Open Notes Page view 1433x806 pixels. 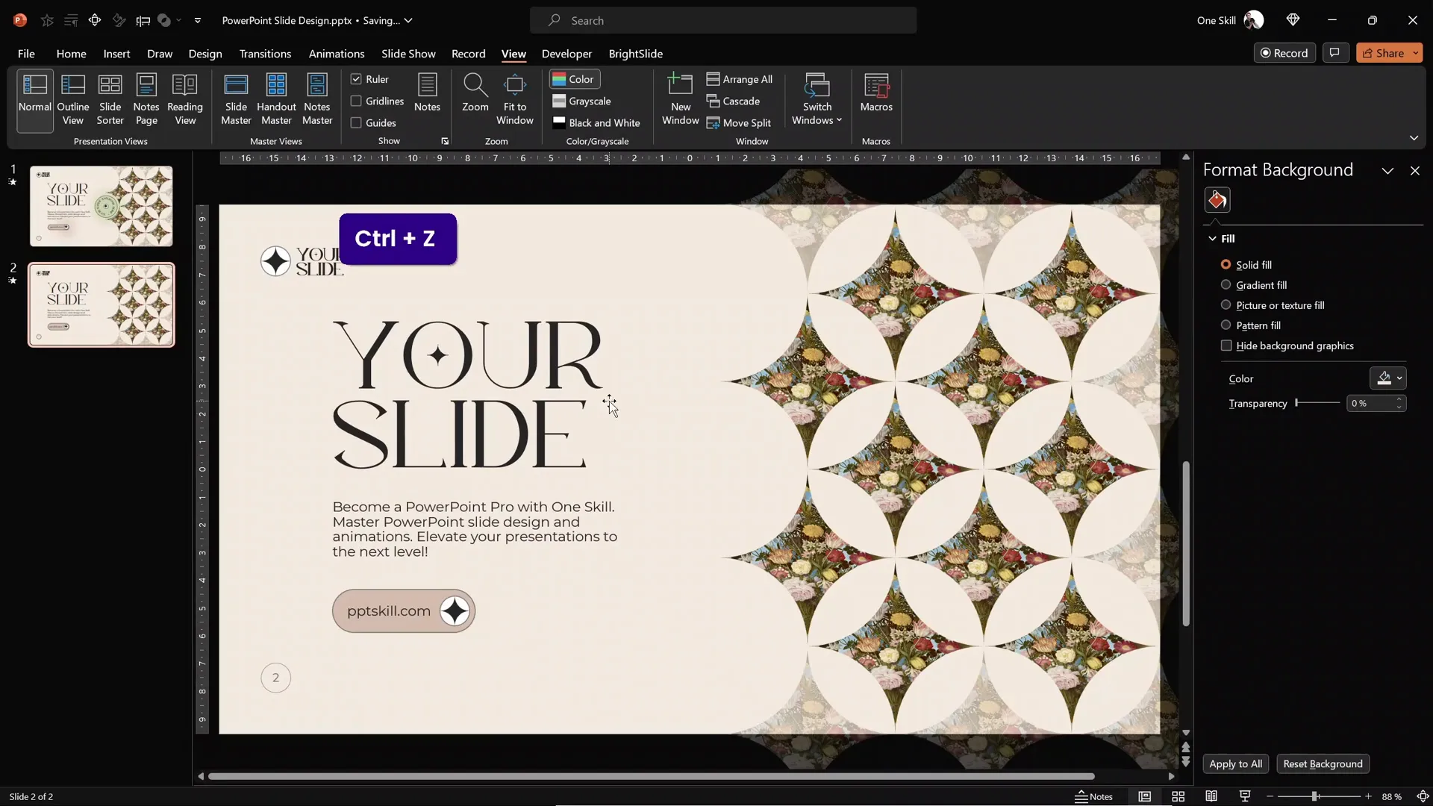146,100
